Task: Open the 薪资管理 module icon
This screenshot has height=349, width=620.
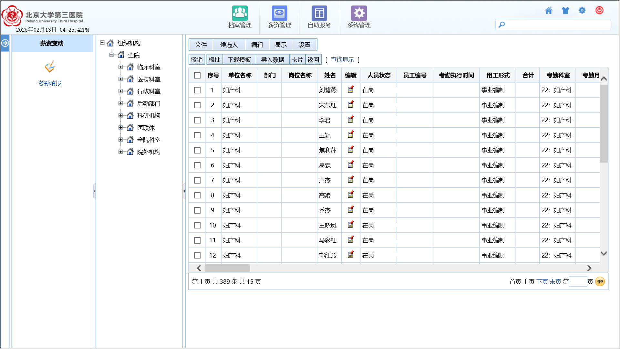Action: click(x=279, y=14)
